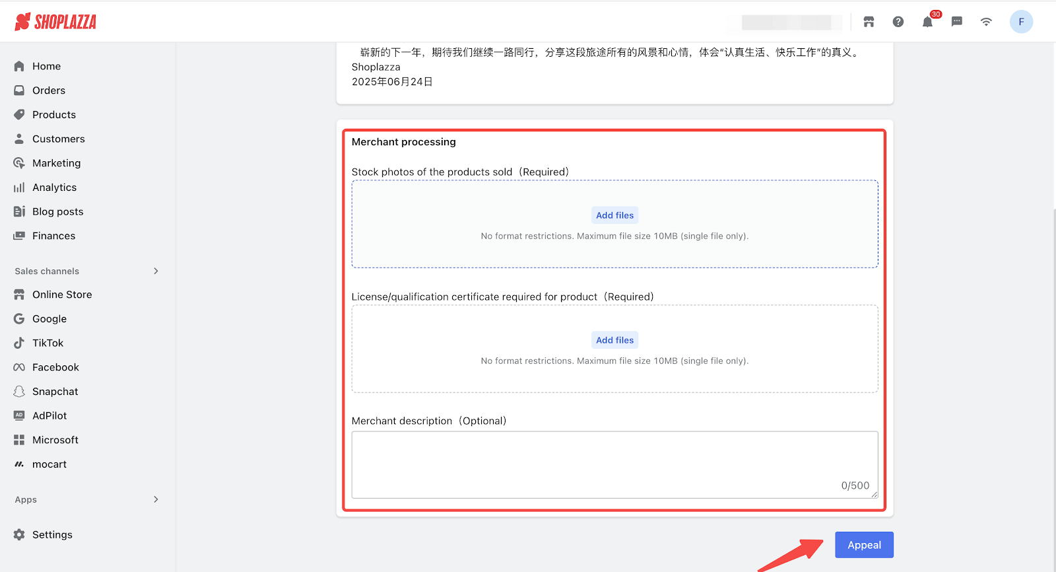1056x572 pixels.
Task: Click the Shoplazza signature text
Action: pyautogui.click(x=376, y=67)
